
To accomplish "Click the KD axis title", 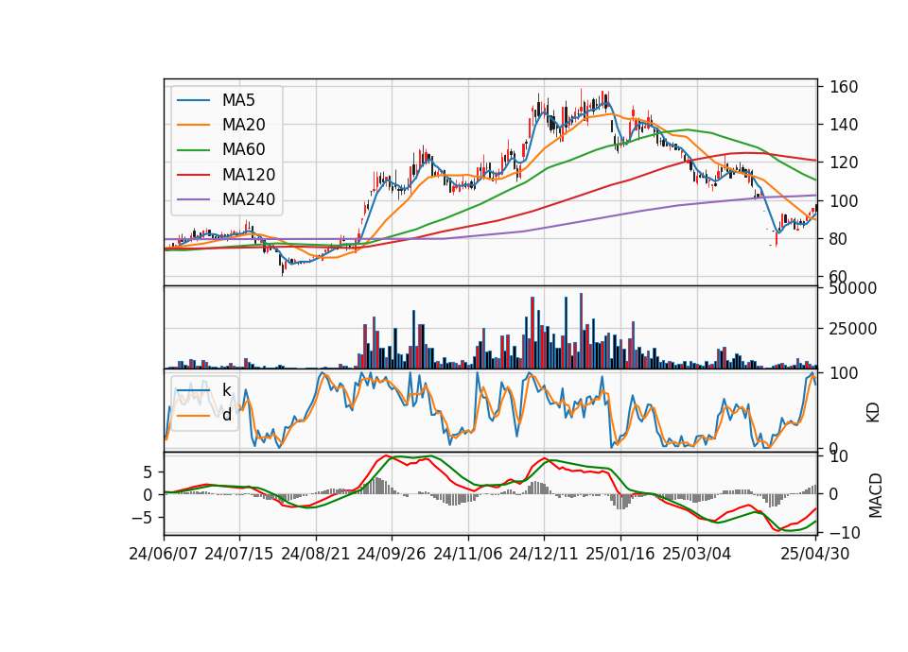I will coord(873,412).
